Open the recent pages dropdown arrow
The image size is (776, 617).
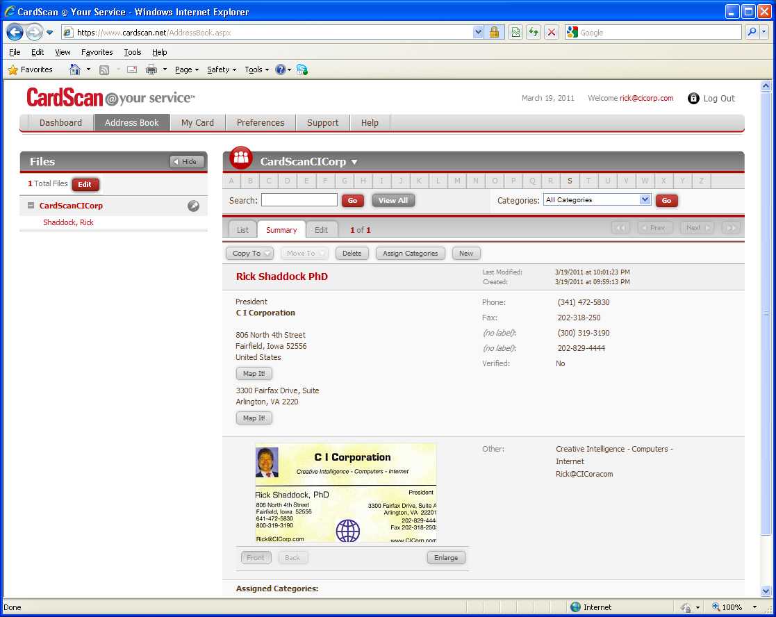tap(49, 33)
